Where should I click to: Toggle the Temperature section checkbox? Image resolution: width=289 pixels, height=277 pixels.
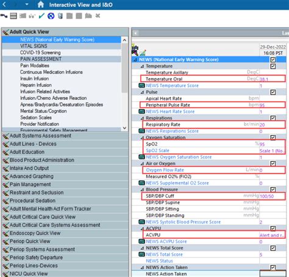273,66
